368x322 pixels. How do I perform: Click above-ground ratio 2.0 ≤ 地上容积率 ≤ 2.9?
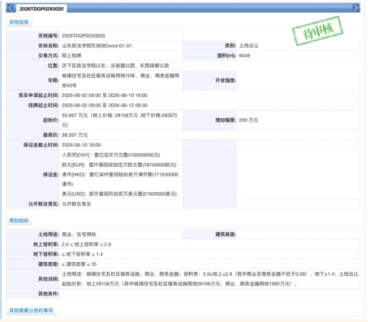[86, 244]
